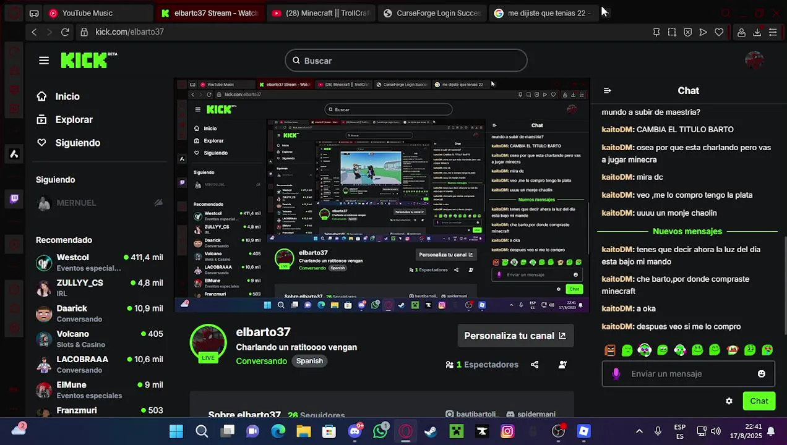Open ElMune recommended channel
Image resolution: width=787 pixels, height=445 pixels.
pyautogui.click(x=99, y=389)
